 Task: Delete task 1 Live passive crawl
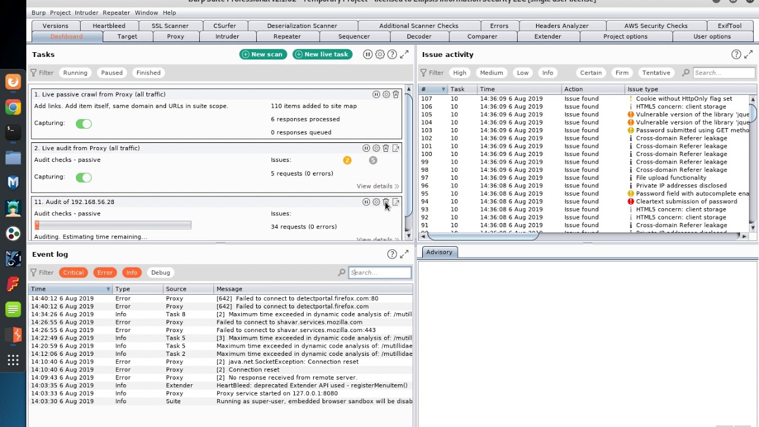[x=396, y=94]
